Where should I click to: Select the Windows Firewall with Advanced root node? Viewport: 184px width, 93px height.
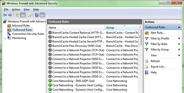(x=25, y=21)
